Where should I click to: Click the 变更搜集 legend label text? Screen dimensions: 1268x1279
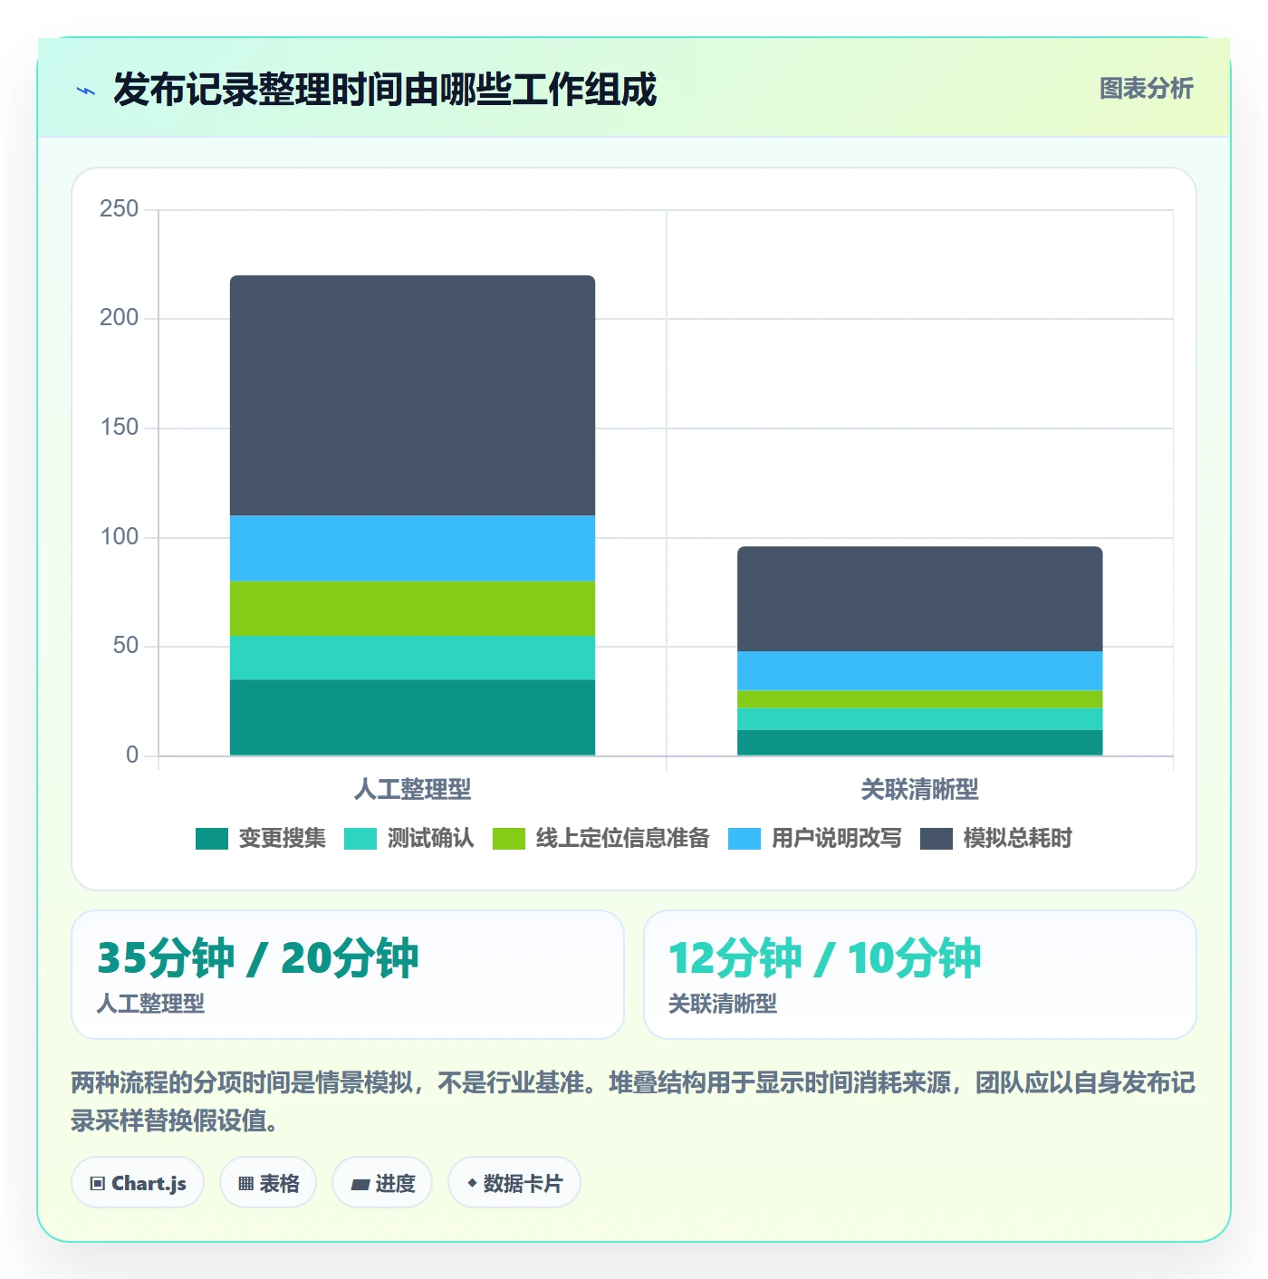pos(282,839)
